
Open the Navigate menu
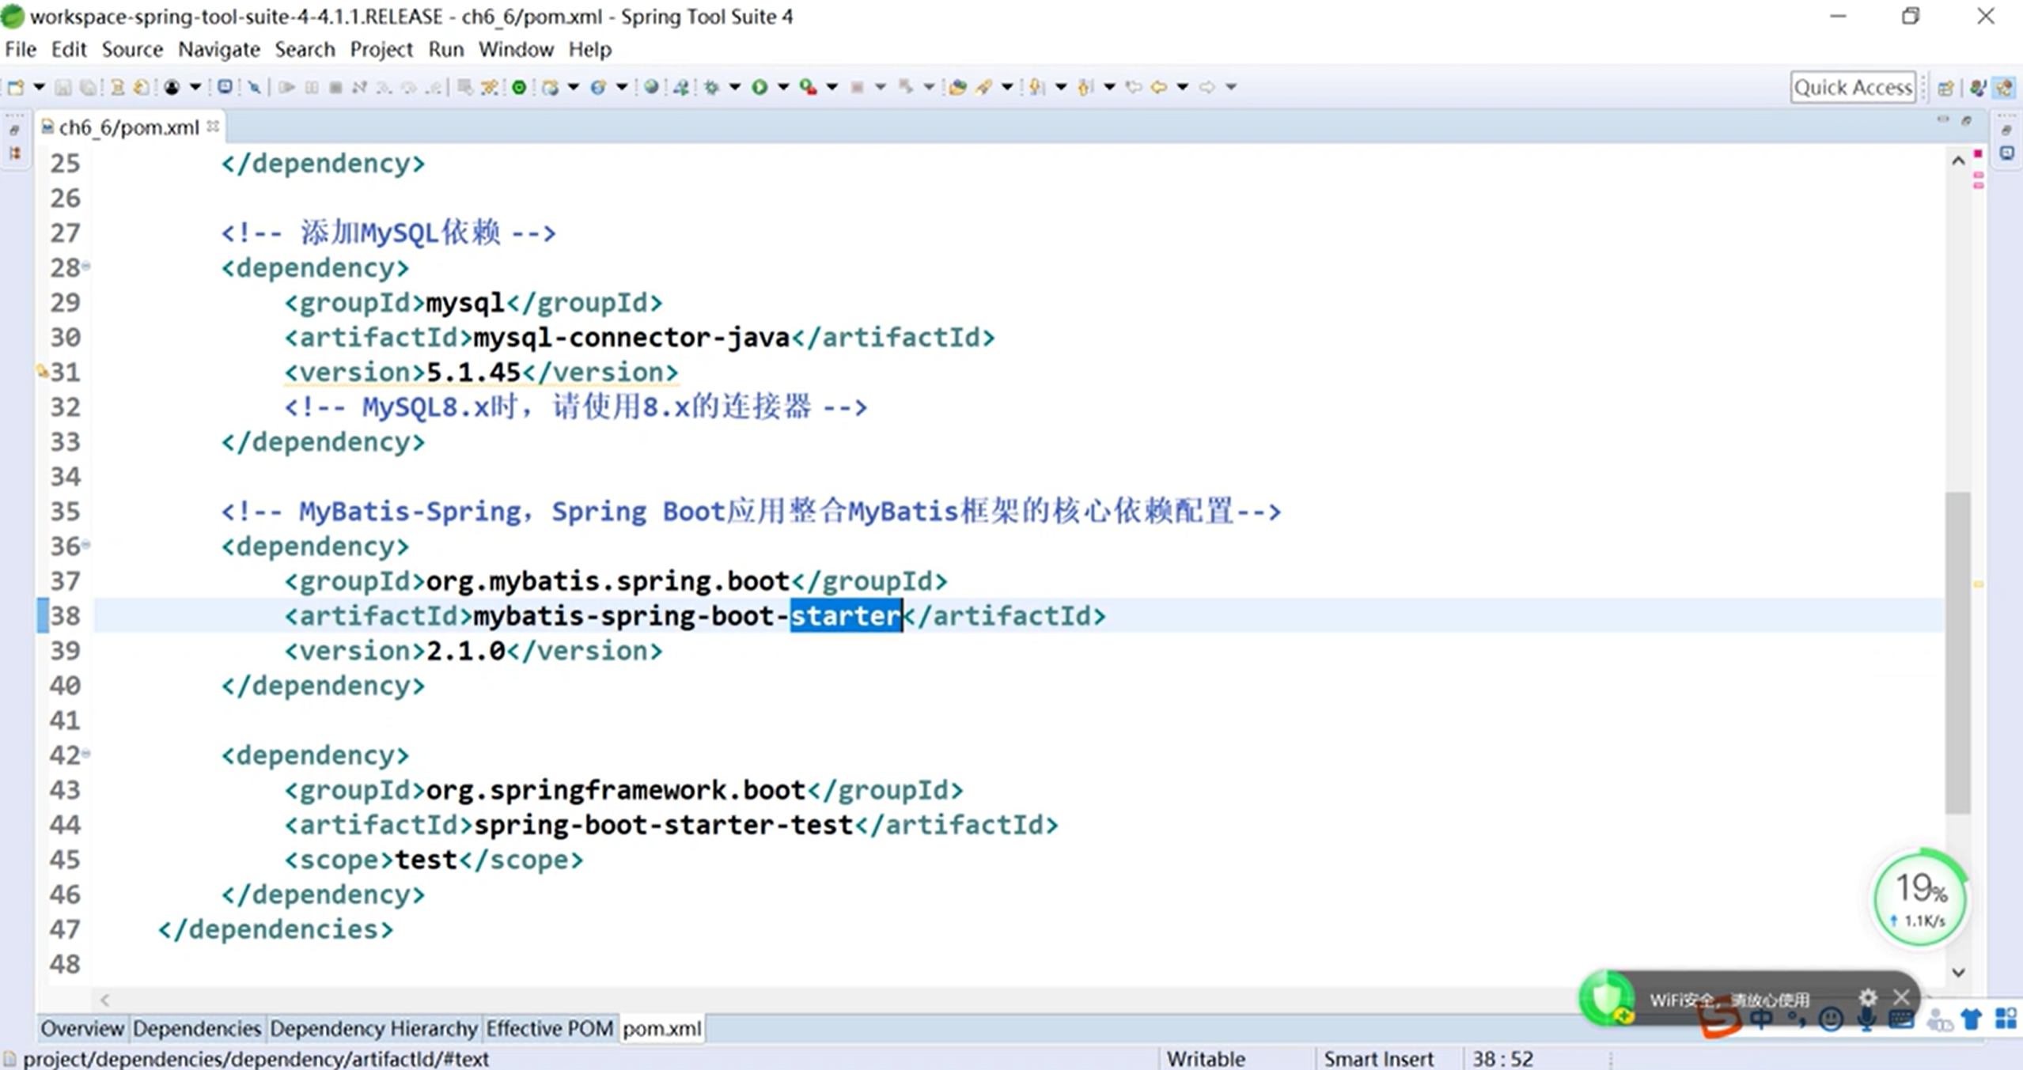point(218,49)
